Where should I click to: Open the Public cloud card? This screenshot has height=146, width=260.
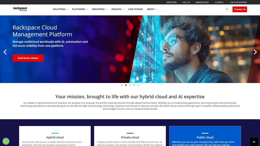tap(205, 136)
